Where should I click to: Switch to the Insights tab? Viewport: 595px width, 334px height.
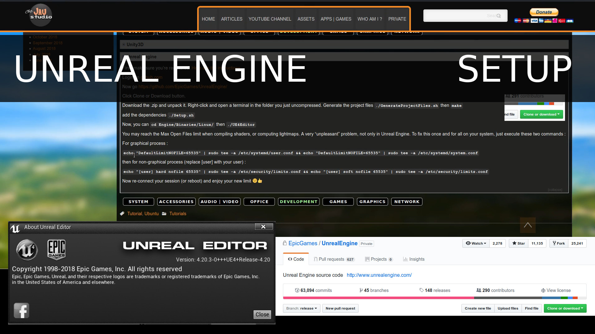coord(414,259)
